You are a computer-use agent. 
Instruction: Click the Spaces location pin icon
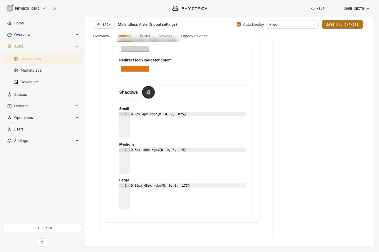click(9, 94)
